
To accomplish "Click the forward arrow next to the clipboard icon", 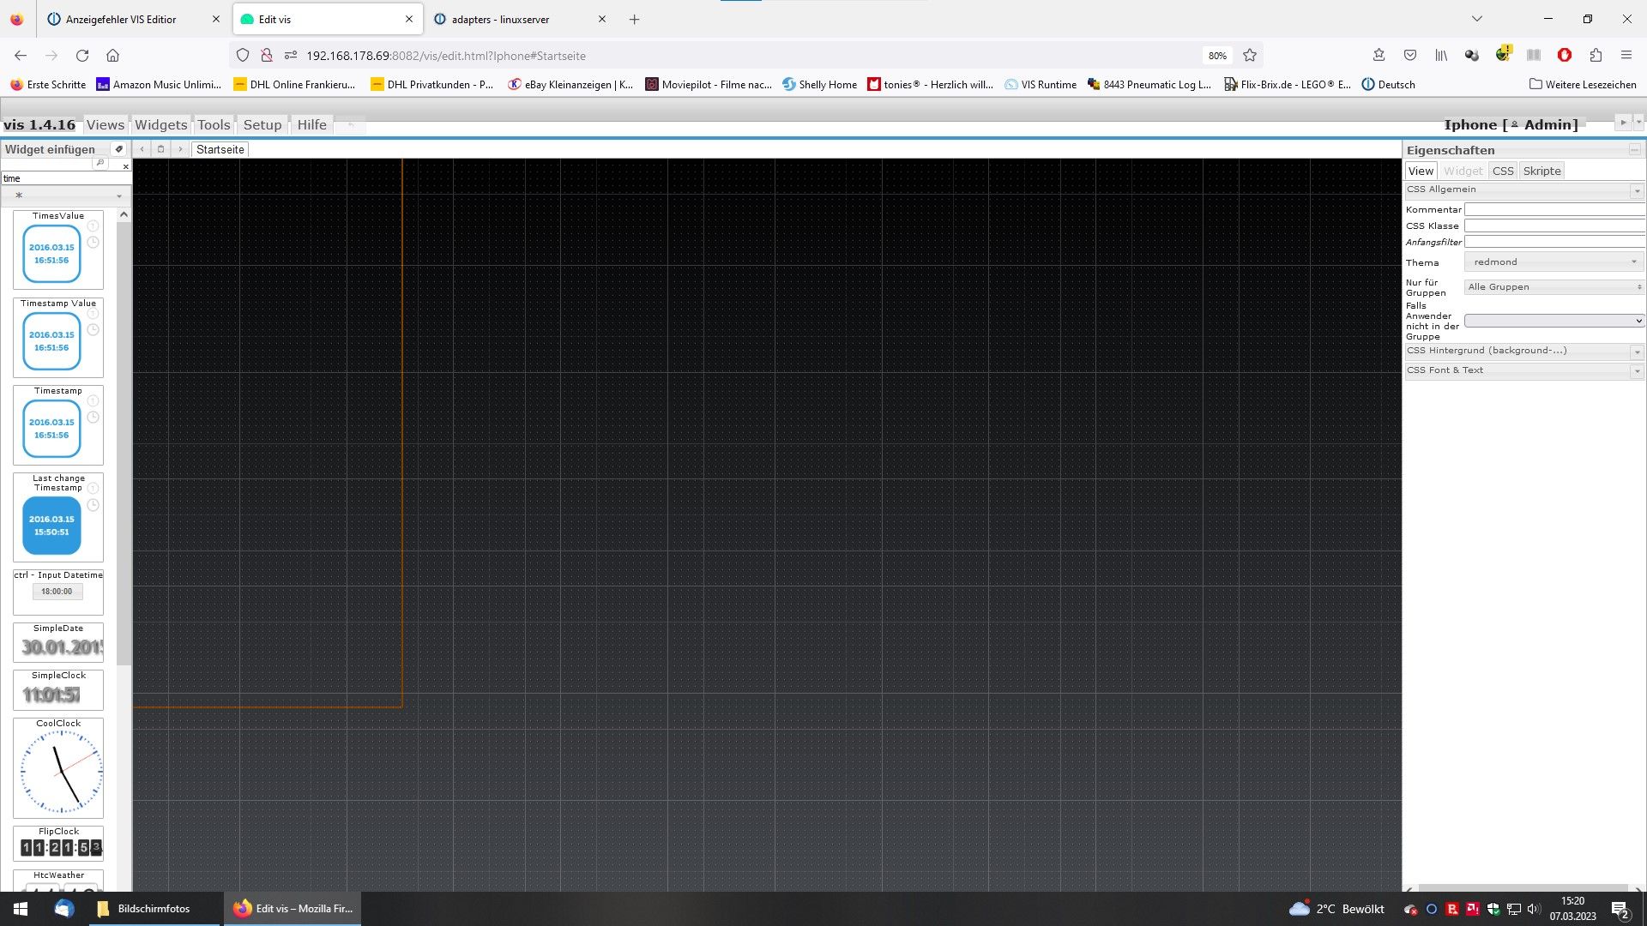I will (x=180, y=148).
